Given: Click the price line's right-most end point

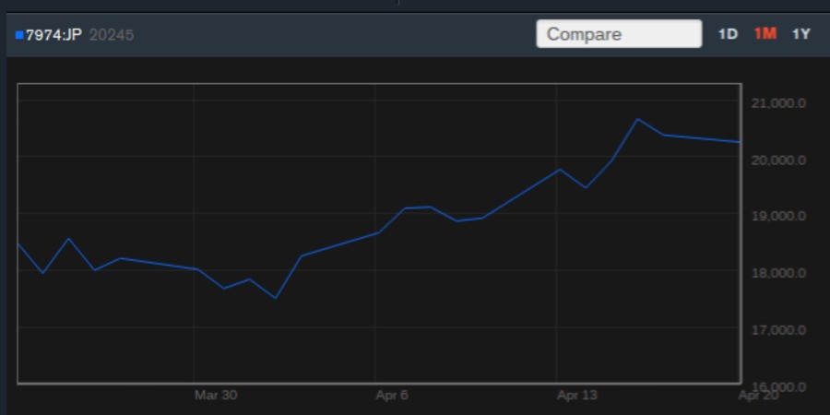Looking at the screenshot, I should tap(740, 142).
